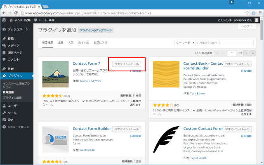Open ダッシュボード from the sidebar

click(16, 29)
